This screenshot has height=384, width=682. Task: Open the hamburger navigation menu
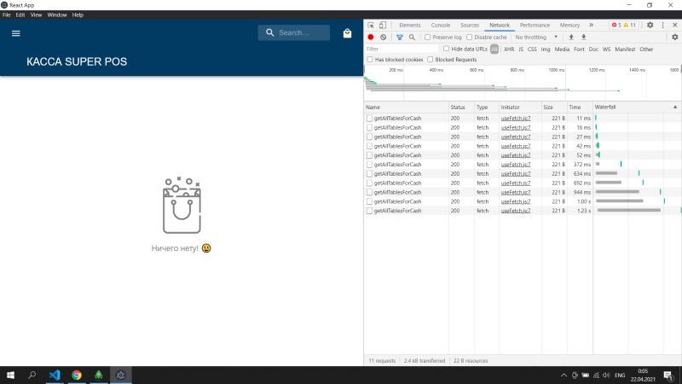tap(16, 33)
